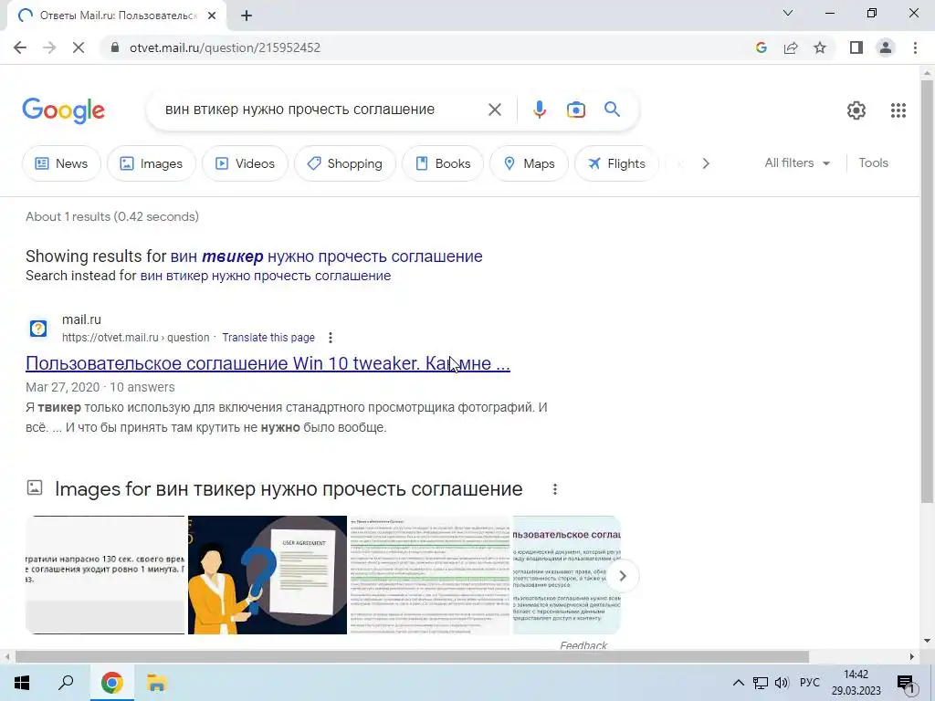Viewport: 935px width, 701px height.
Task: Open first image thumbnail with gray text
Action: coord(106,575)
